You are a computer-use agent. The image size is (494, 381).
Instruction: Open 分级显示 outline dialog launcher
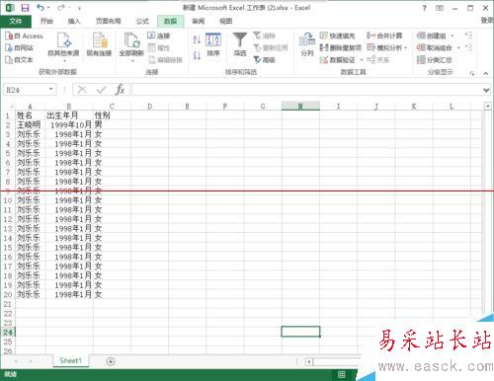[x=472, y=73]
